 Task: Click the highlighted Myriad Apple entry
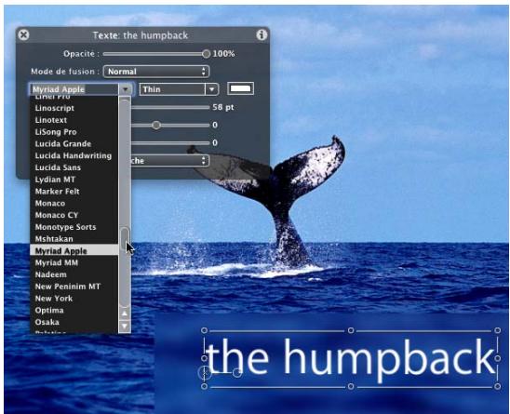[74, 251]
